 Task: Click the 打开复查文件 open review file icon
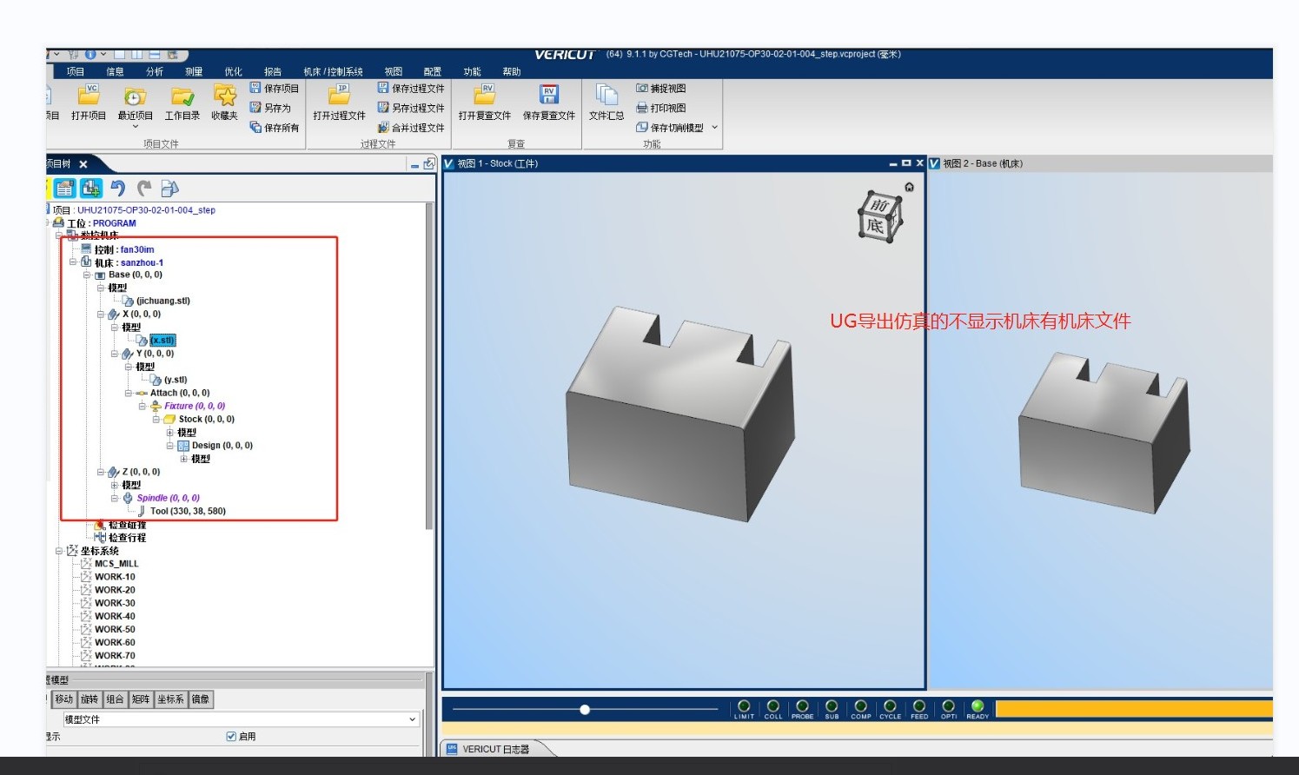click(485, 95)
